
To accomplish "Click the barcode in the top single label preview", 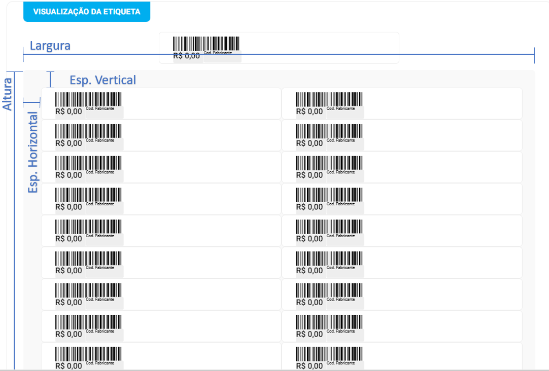I will coord(206,44).
